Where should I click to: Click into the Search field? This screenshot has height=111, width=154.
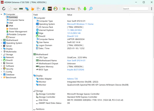(135, 9)
